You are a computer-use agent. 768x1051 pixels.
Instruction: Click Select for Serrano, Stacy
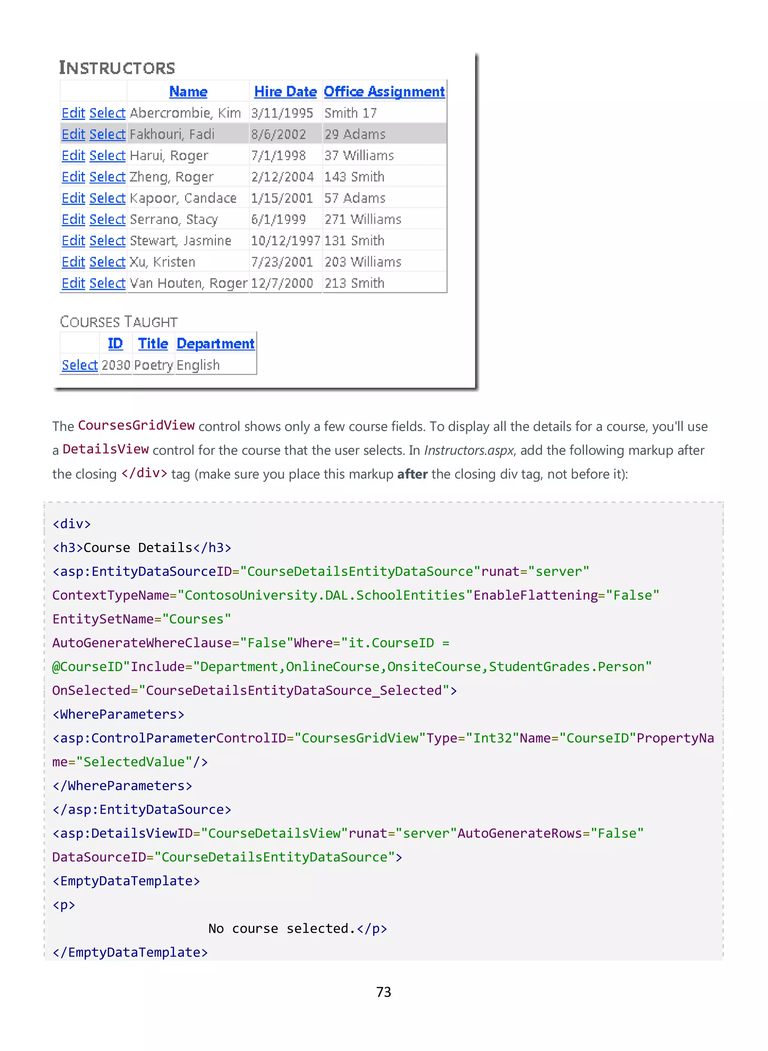(107, 219)
